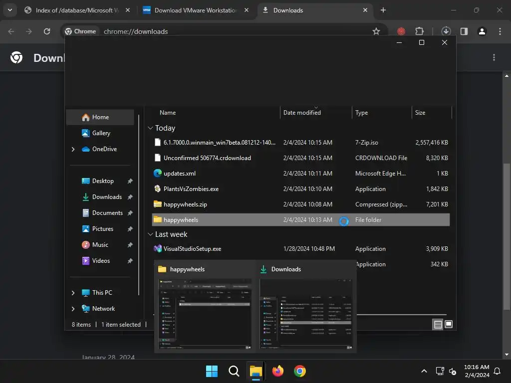Select the happywheels folder row

(x=301, y=220)
